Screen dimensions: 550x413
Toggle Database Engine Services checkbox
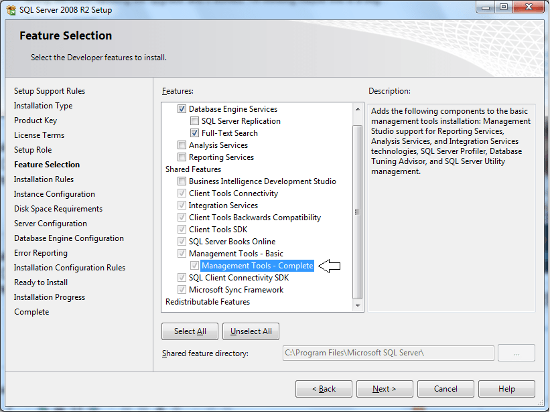(182, 109)
